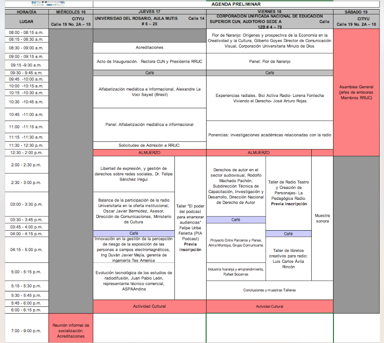The width and height of the screenshot is (384, 343).
Task: Click the "6:00 - 6:15 p.m." time cell
Action: point(26,310)
